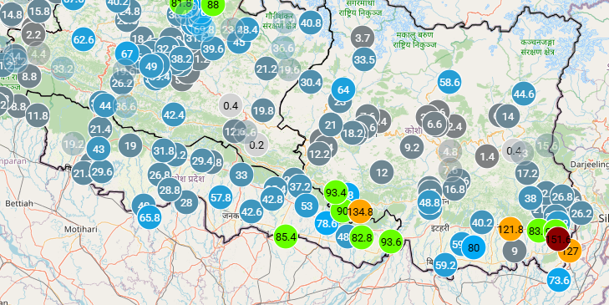Click the blue 65.8 station marker
This screenshot has width=609, height=305.
click(x=150, y=217)
